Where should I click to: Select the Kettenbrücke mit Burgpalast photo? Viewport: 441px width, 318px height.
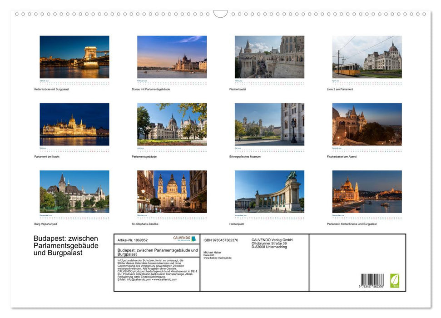(x=75, y=56)
